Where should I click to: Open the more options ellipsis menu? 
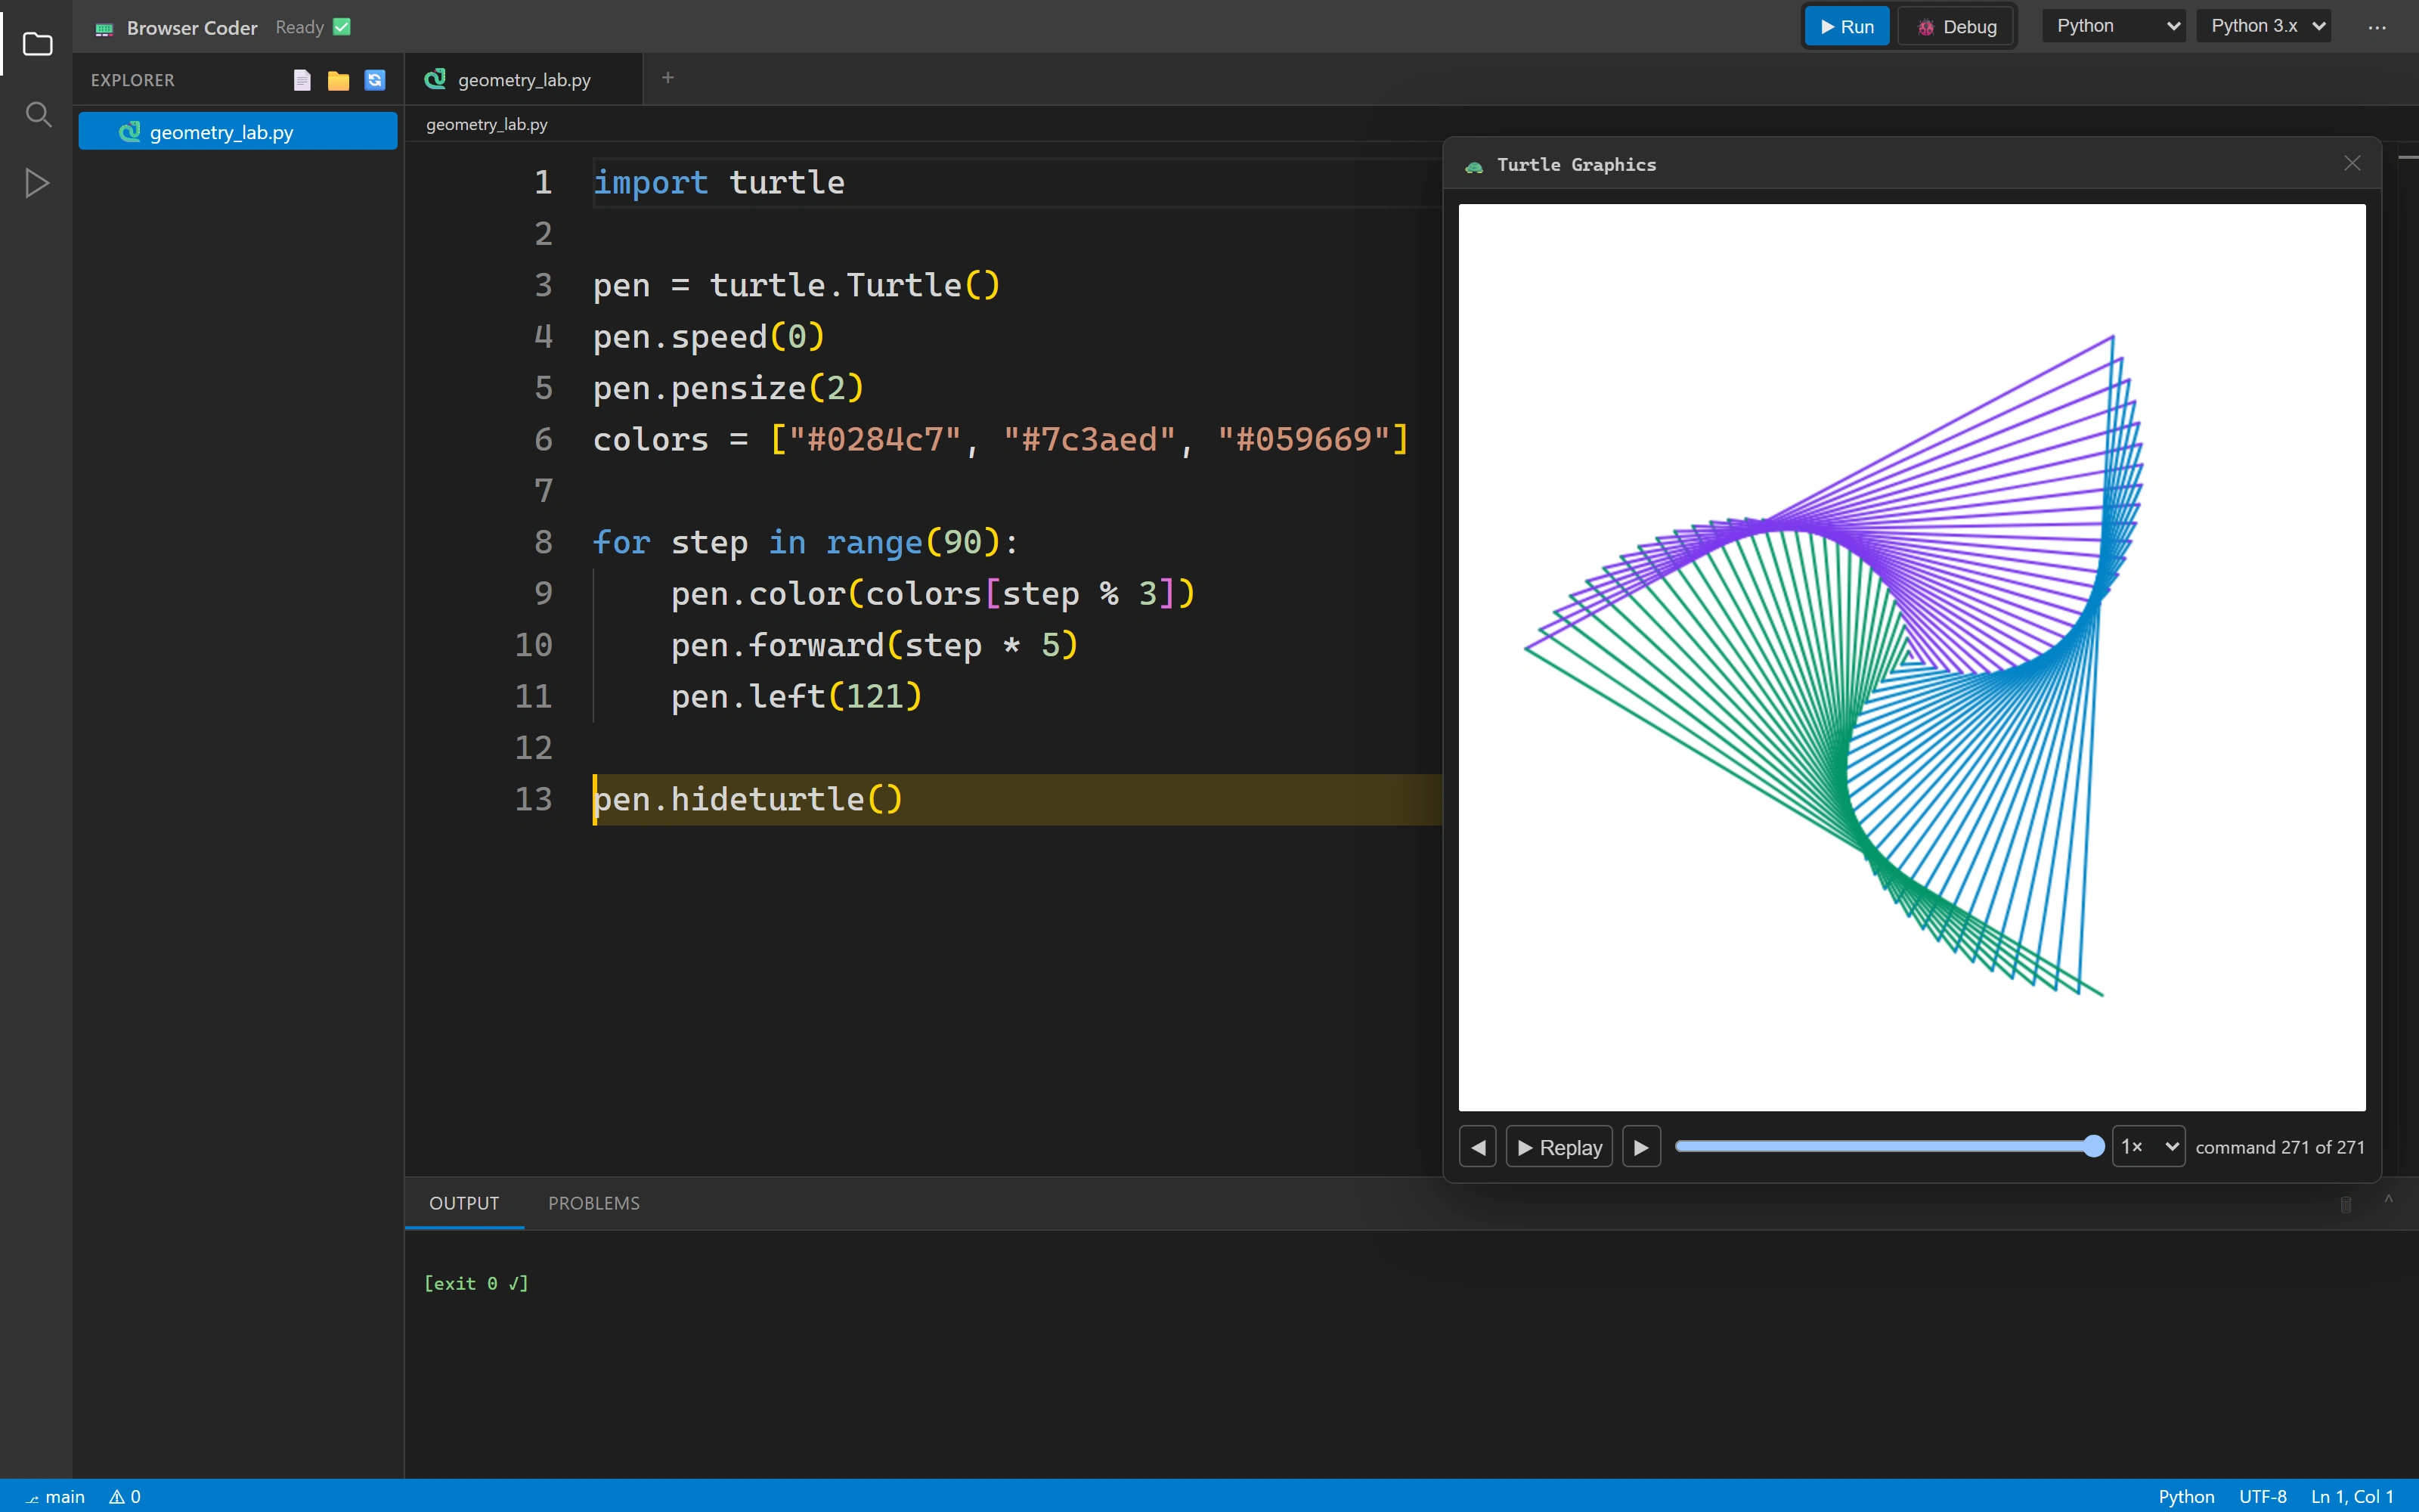(x=2377, y=27)
